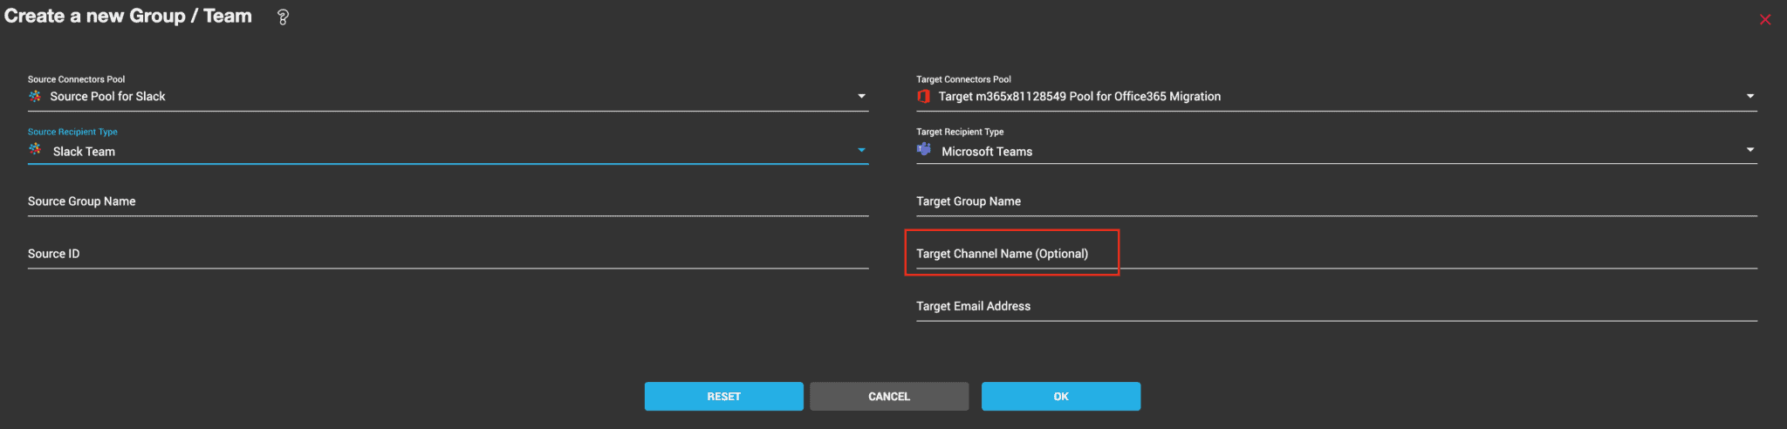Click the Microsoft Teams icon
The image size is (1787, 429).
point(924,149)
